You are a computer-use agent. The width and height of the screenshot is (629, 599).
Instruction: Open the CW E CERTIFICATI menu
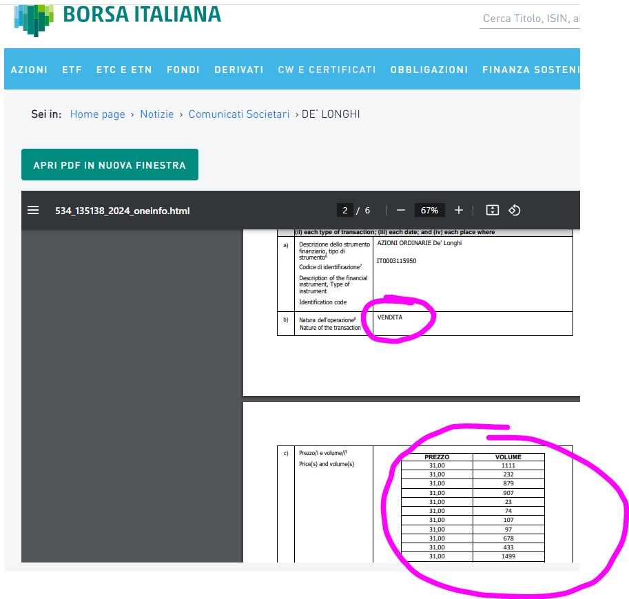pyautogui.click(x=327, y=70)
